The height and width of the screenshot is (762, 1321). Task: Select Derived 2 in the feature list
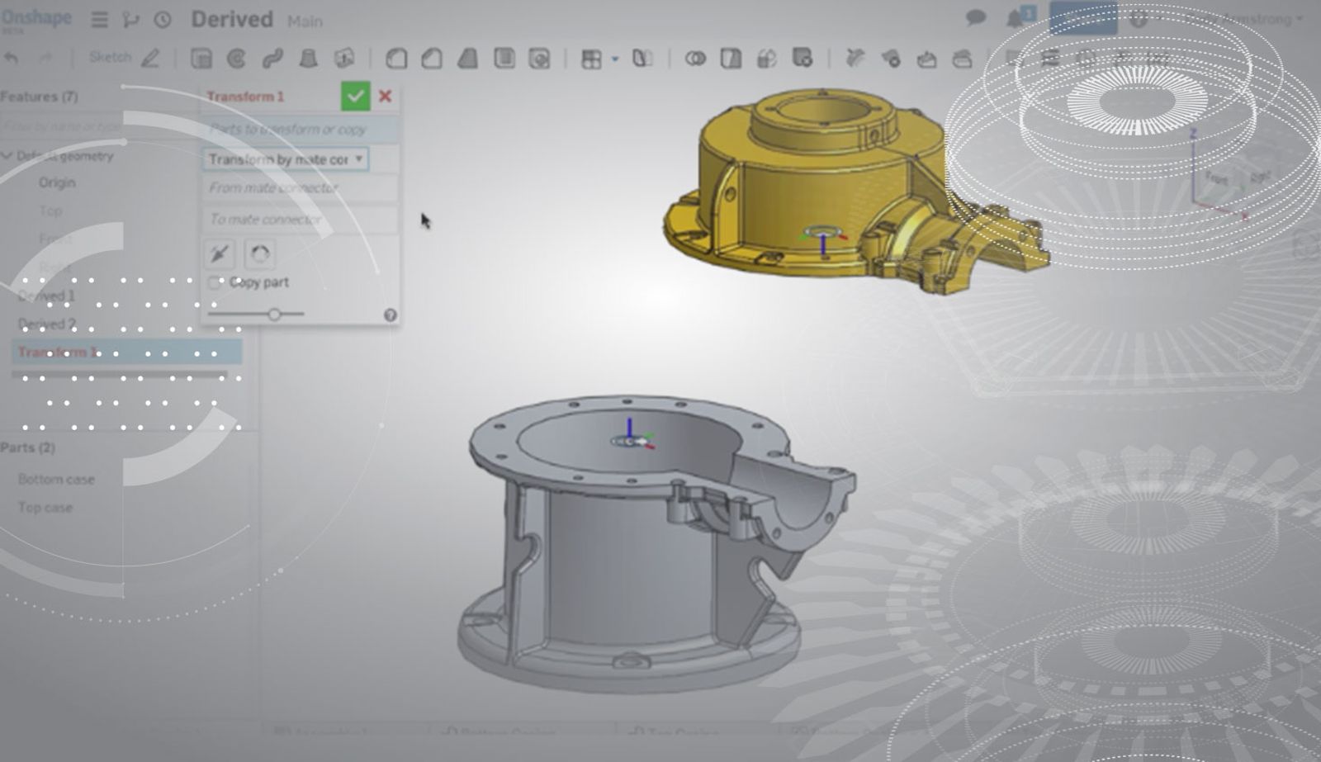pyautogui.click(x=47, y=324)
